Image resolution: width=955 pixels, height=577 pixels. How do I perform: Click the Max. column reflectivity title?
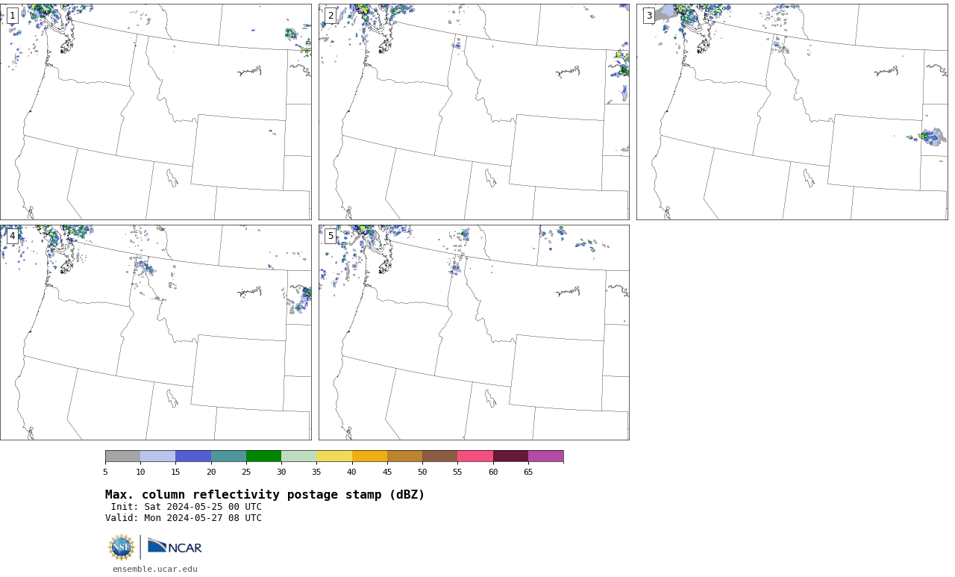pos(265,495)
